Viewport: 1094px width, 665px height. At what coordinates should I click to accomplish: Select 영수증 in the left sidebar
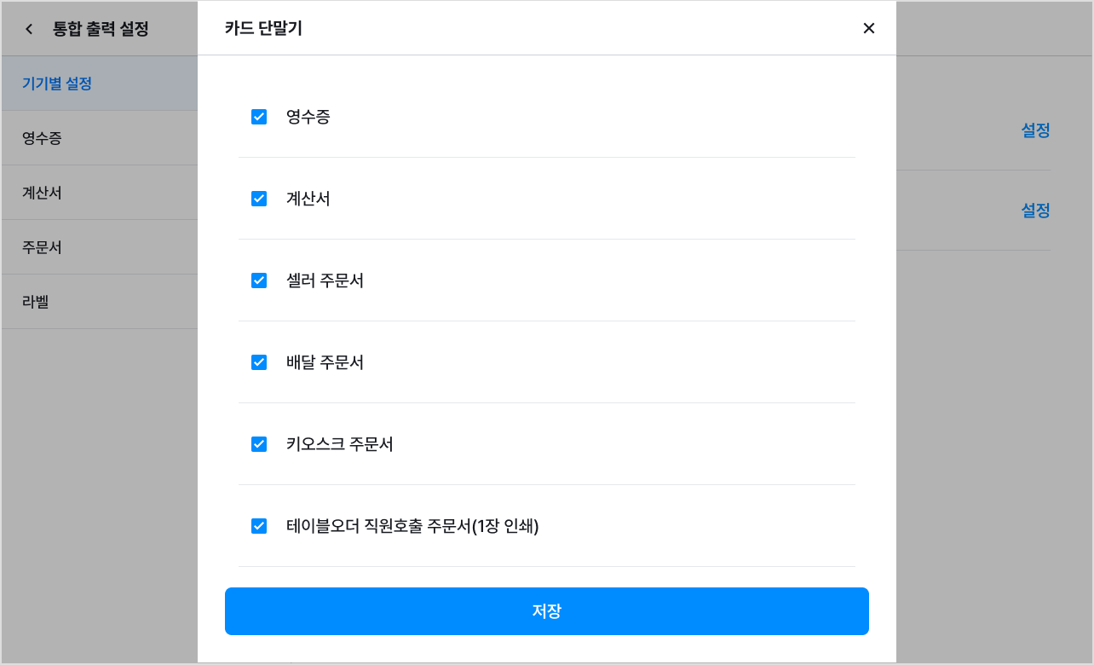click(99, 138)
